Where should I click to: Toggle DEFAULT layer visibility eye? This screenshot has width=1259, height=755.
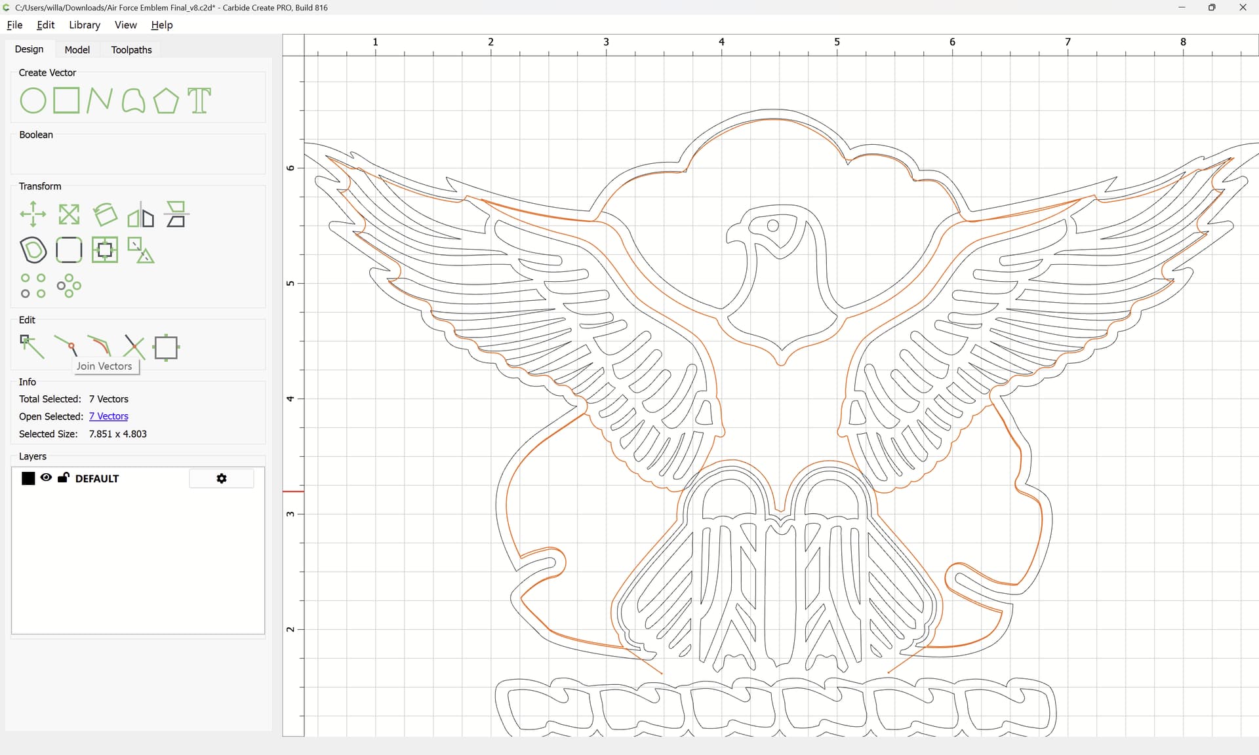46,478
